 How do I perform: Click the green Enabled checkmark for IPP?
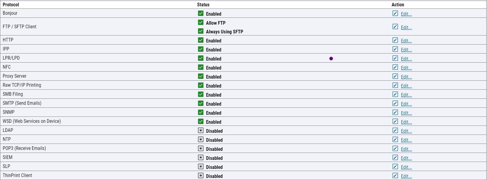pyautogui.click(x=201, y=49)
